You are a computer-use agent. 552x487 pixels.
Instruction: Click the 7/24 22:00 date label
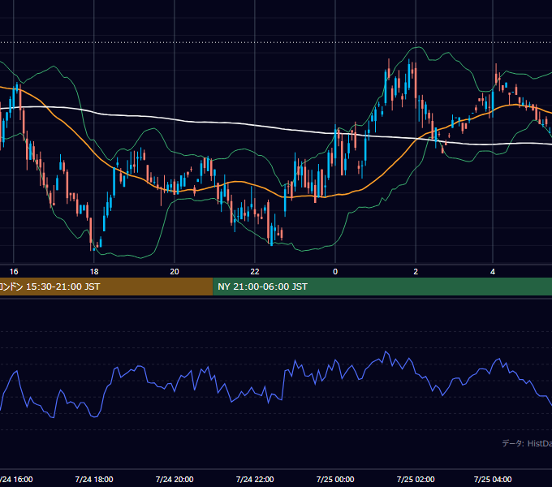(x=255, y=479)
